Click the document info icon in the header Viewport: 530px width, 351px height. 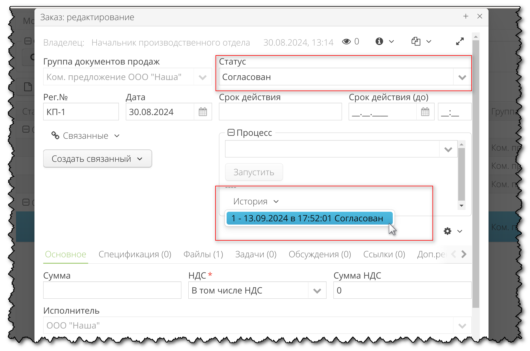pos(379,41)
